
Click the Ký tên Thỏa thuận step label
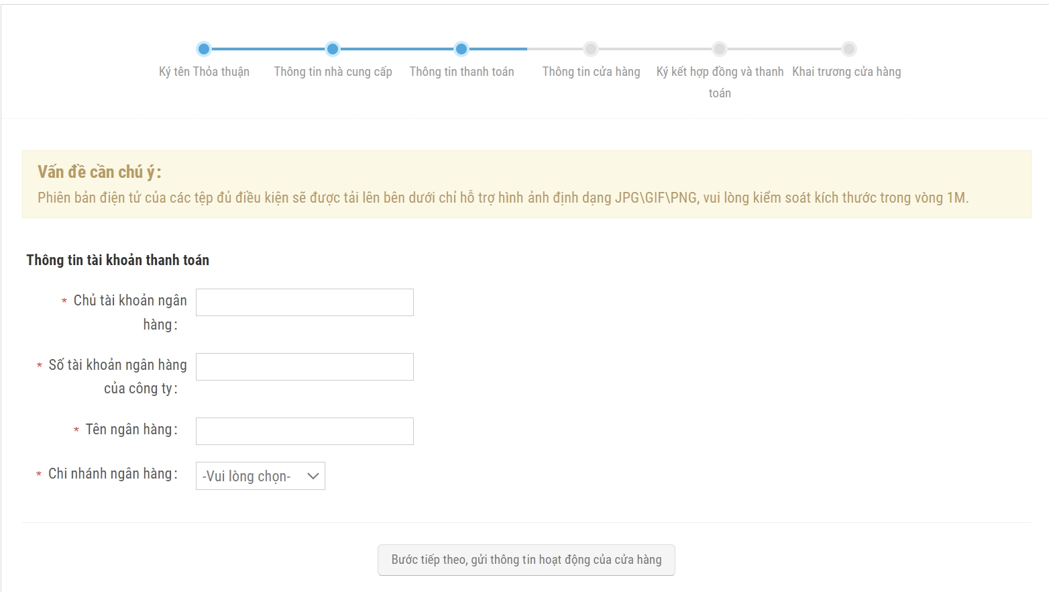click(204, 72)
